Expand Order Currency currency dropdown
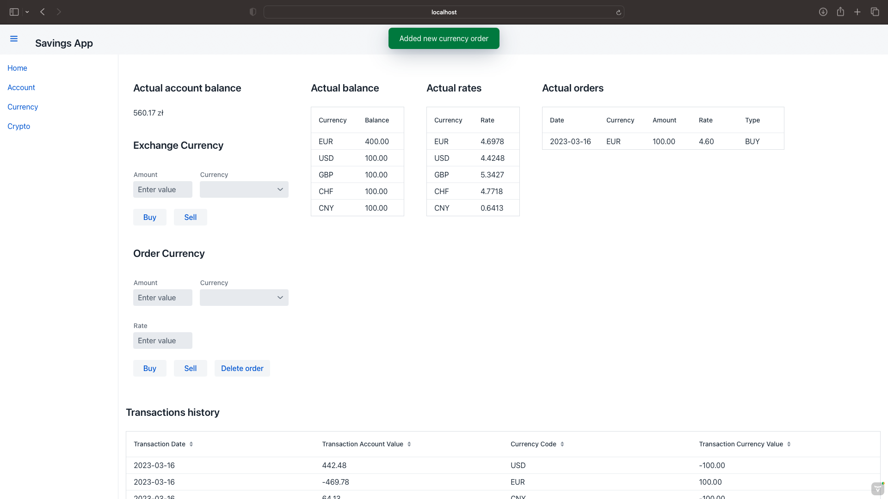Image resolution: width=888 pixels, height=499 pixels. [x=244, y=298]
